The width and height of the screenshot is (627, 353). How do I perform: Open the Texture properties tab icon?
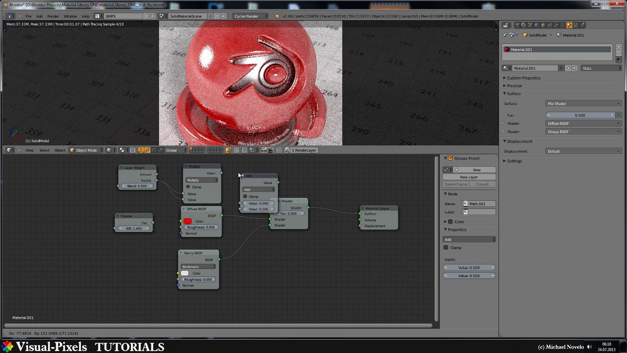[576, 25]
